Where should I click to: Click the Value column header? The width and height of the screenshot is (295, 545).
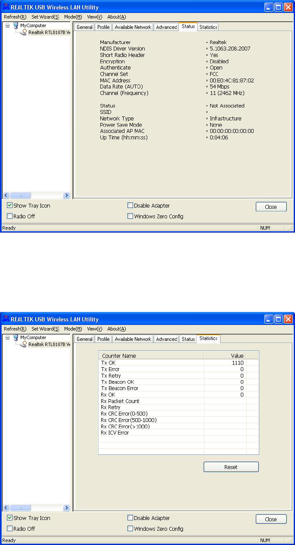(x=225, y=356)
